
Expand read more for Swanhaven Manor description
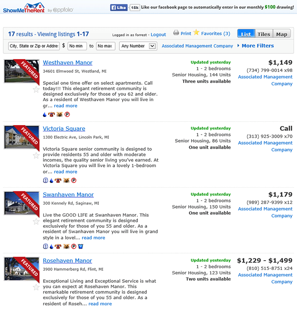click(x=93, y=238)
